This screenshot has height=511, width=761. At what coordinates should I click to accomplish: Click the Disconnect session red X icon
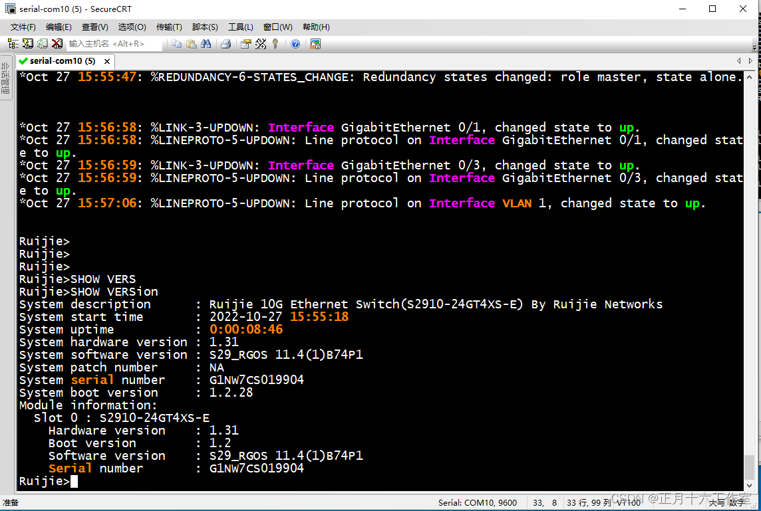[57, 44]
